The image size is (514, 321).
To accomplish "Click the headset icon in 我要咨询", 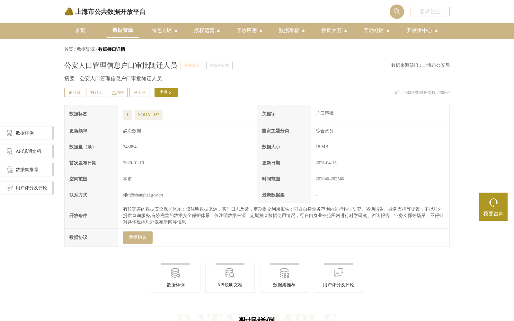I will (x=493, y=203).
